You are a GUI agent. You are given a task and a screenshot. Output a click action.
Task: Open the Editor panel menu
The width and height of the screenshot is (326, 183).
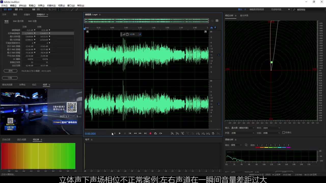point(100,14)
